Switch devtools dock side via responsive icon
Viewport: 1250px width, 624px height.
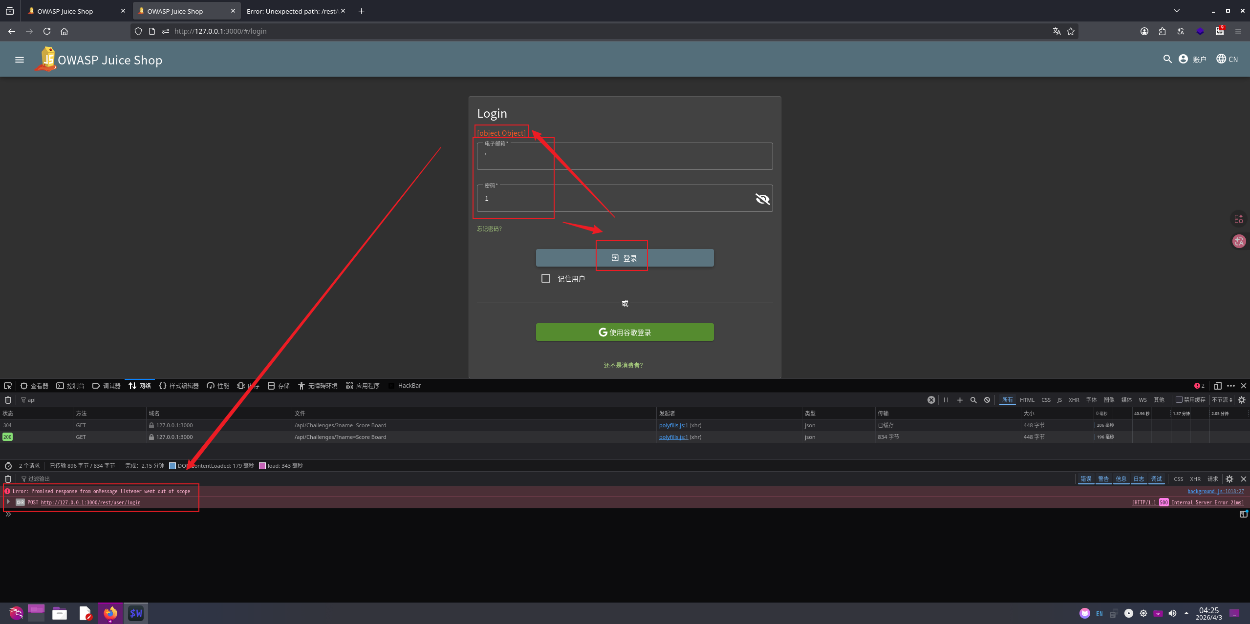click(x=1217, y=386)
